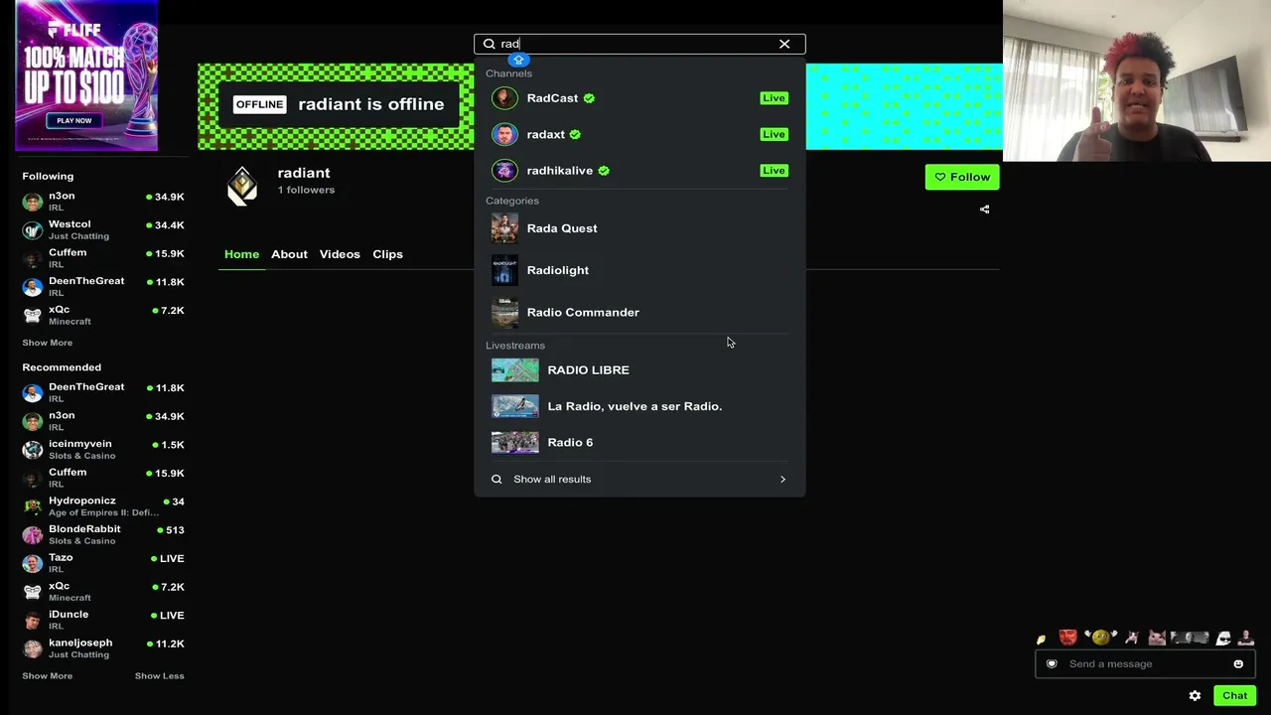Image resolution: width=1271 pixels, height=715 pixels.
Task: Open Tazo's avatar in the sidebar
Action: pos(33,563)
